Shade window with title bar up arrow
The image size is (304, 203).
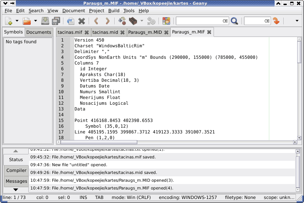click(x=278, y=3)
